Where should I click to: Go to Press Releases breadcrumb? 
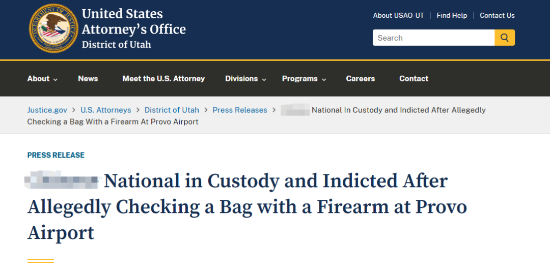(240, 110)
